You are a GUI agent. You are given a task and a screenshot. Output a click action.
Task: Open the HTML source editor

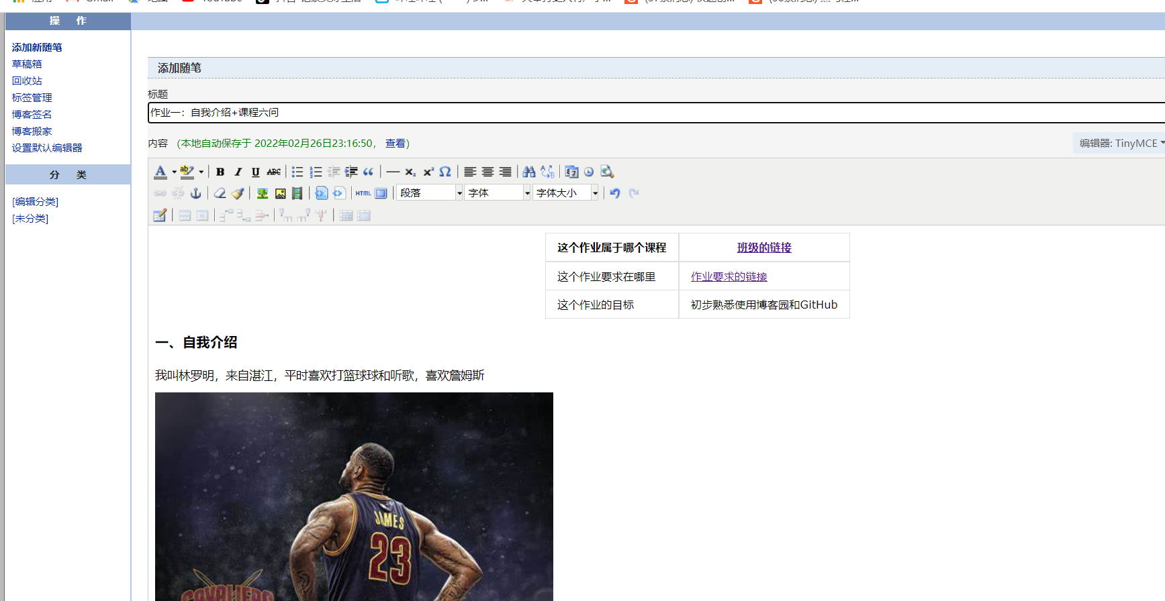point(363,193)
